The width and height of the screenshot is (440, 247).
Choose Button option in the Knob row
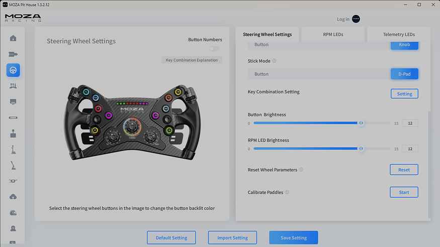pos(319,45)
